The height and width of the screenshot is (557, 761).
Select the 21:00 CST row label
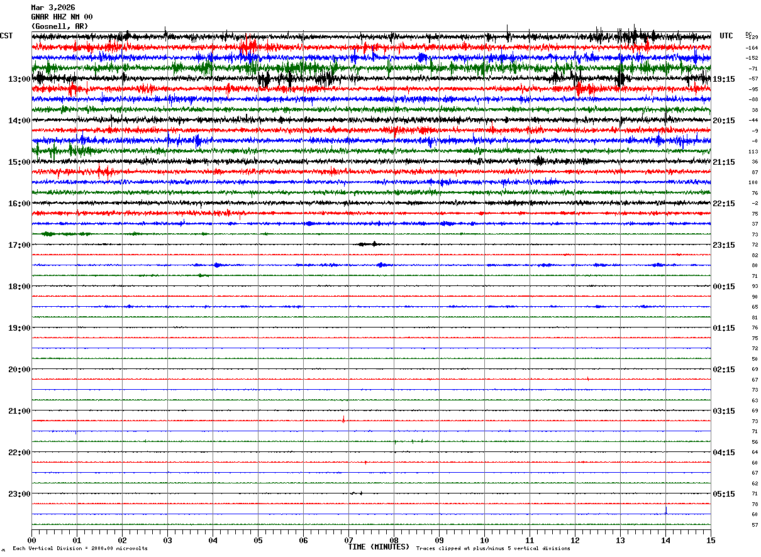tap(19, 411)
